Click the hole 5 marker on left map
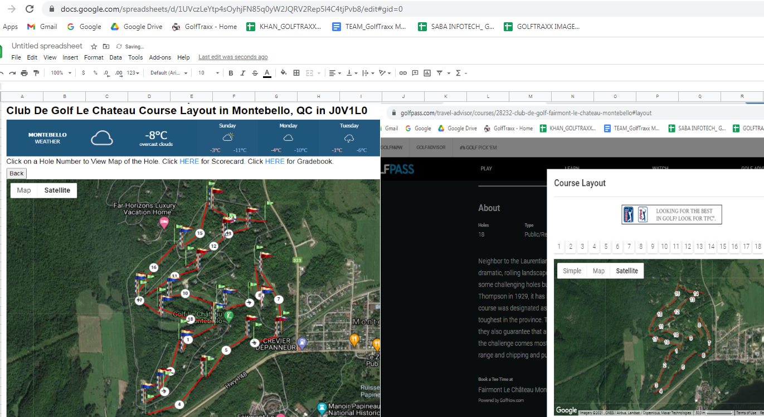 point(226,350)
